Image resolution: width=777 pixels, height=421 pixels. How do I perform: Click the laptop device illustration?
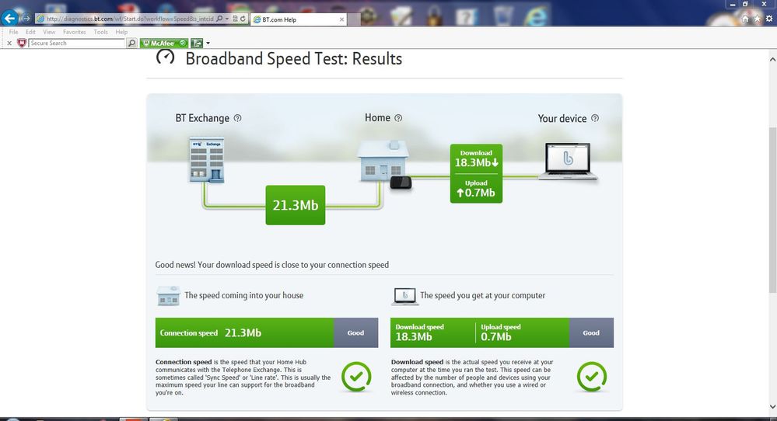[x=568, y=162]
